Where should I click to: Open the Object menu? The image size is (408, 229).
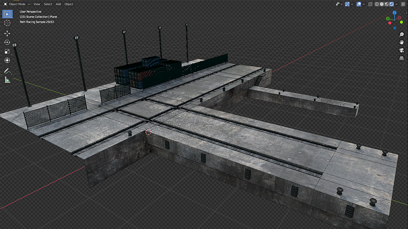[x=69, y=4]
